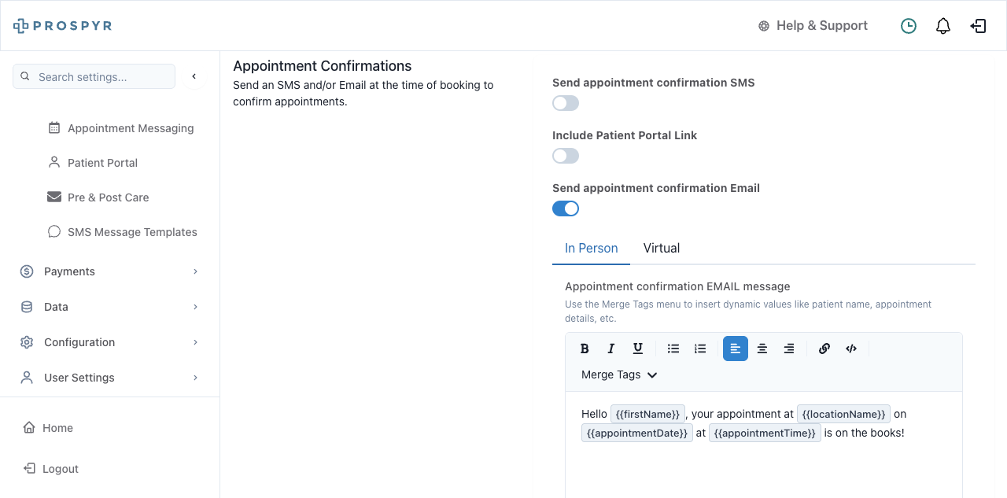Open the notifications bell
Screen dimensions: 1007x498
(x=943, y=26)
